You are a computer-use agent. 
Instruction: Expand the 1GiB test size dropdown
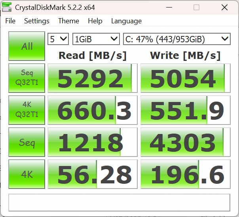(x=96, y=39)
